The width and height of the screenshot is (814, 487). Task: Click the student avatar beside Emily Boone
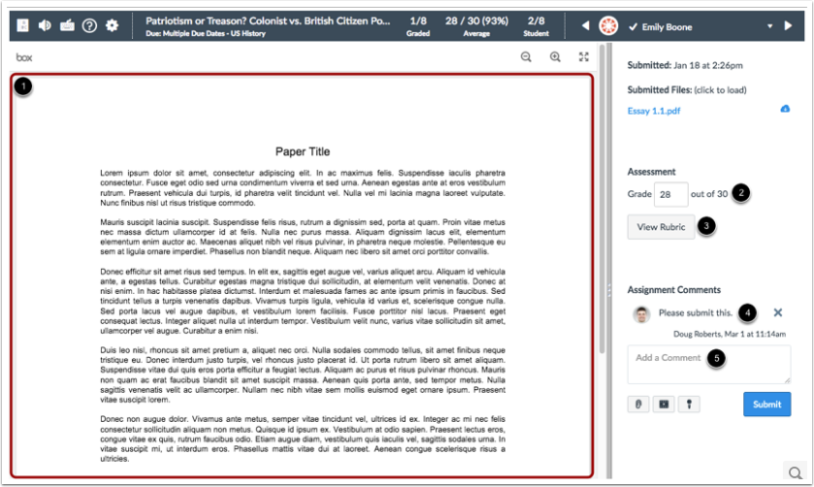pyautogui.click(x=608, y=25)
